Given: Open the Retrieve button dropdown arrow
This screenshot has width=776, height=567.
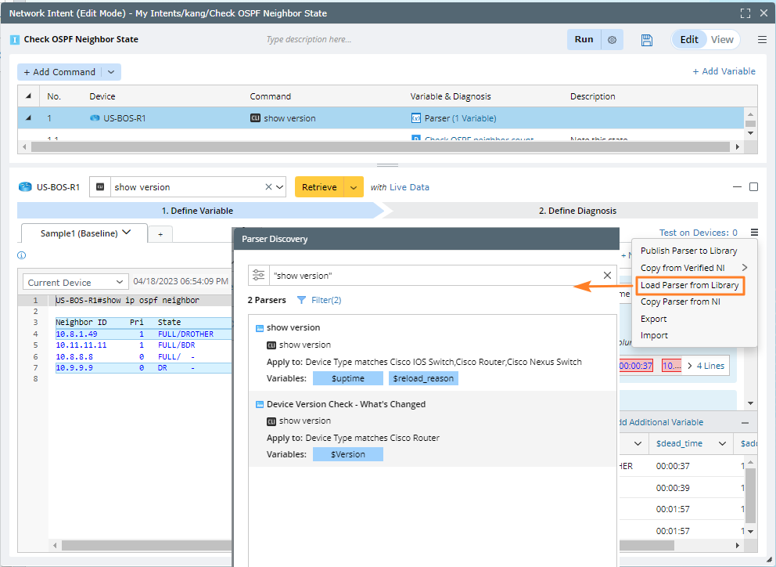Looking at the screenshot, I should (x=354, y=187).
